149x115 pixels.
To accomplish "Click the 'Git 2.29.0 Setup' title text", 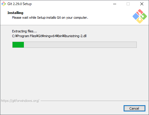I will 19,4.
